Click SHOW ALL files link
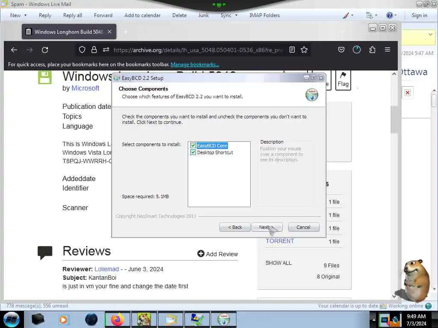Image resolution: width=438 pixels, height=328 pixels. [x=278, y=263]
